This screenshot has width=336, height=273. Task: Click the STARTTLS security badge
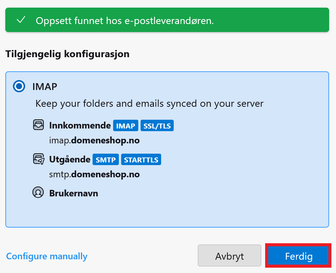pyautogui.click(x=141, y=160)
